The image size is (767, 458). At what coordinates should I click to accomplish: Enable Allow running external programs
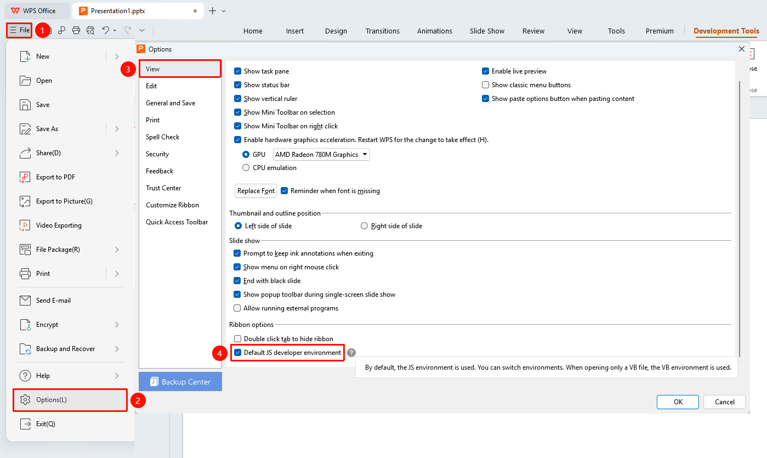click(237, 308)
